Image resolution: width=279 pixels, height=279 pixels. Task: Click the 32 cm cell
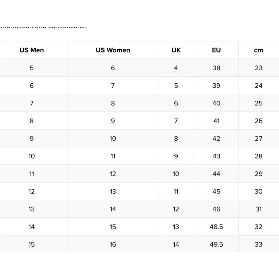[259, 227]
